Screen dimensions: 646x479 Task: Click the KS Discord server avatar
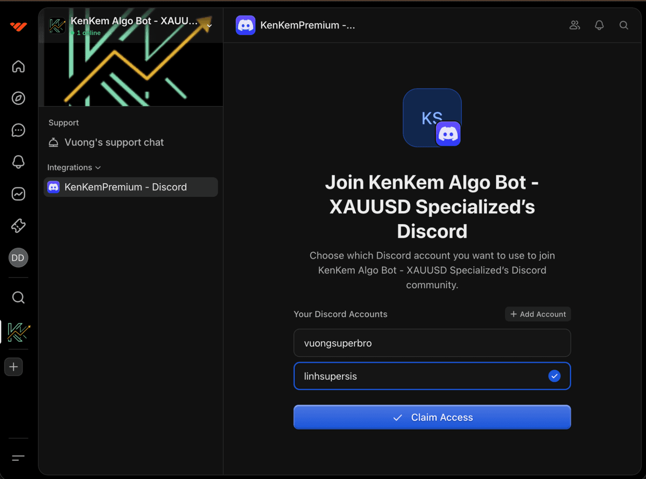pos(432,118)
